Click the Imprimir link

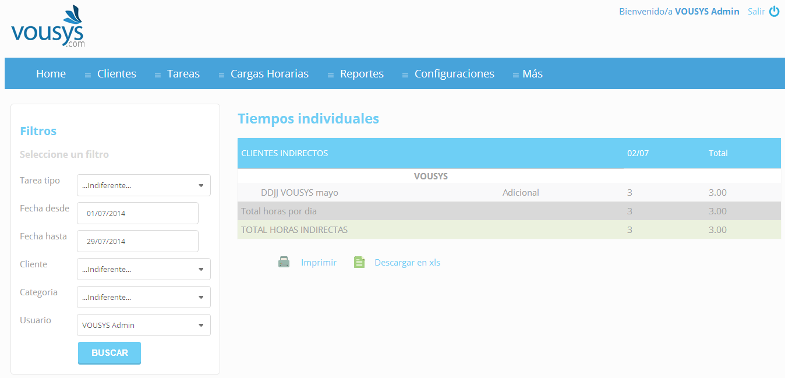[319, 263]
